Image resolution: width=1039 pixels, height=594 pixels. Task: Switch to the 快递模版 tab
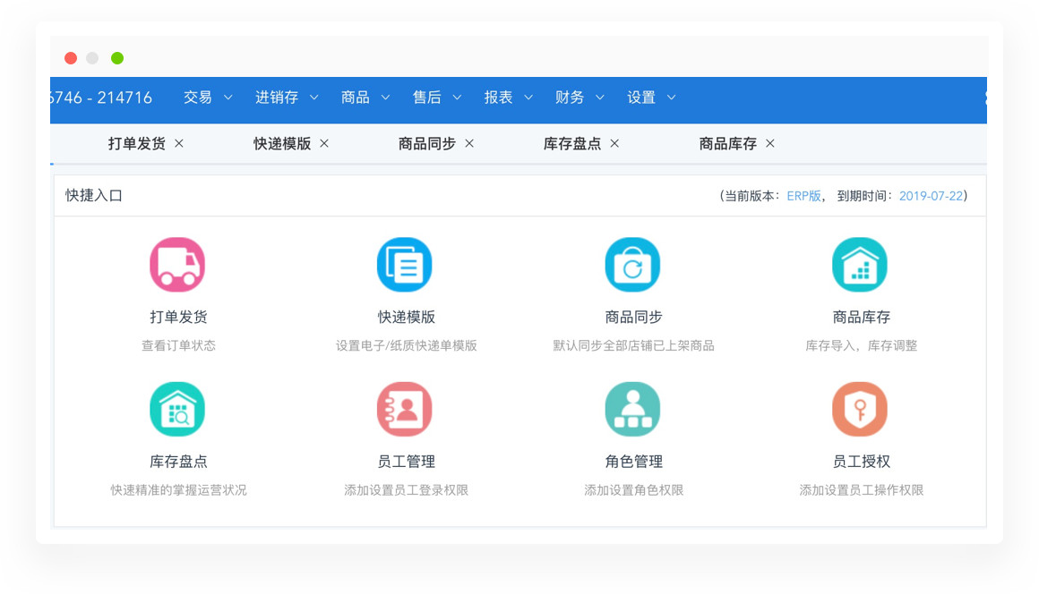[x=282, y=144]
